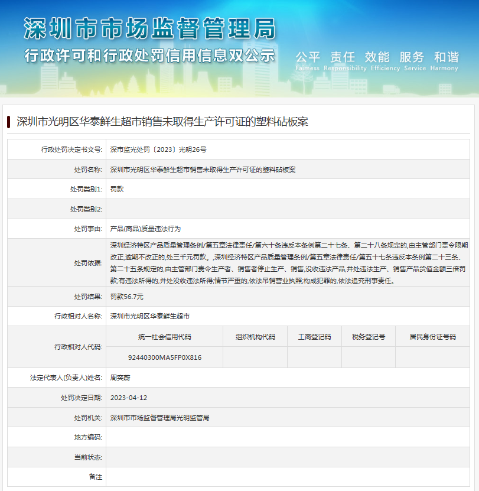Click the 处罚名称 label

(x=88, y=170)
